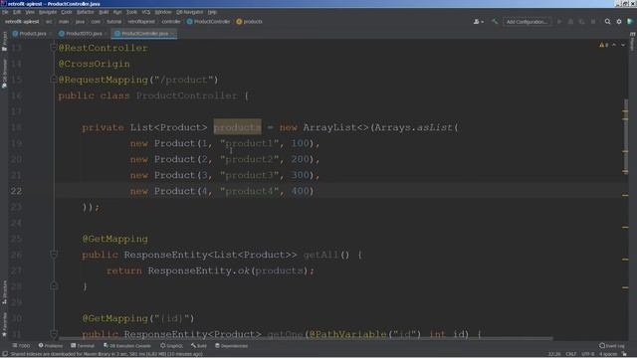Open the Tools menu
This screenshot has height=358, width=637.
point(131,12)
